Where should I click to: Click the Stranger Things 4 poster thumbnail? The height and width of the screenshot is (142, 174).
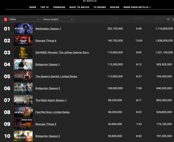23,40
